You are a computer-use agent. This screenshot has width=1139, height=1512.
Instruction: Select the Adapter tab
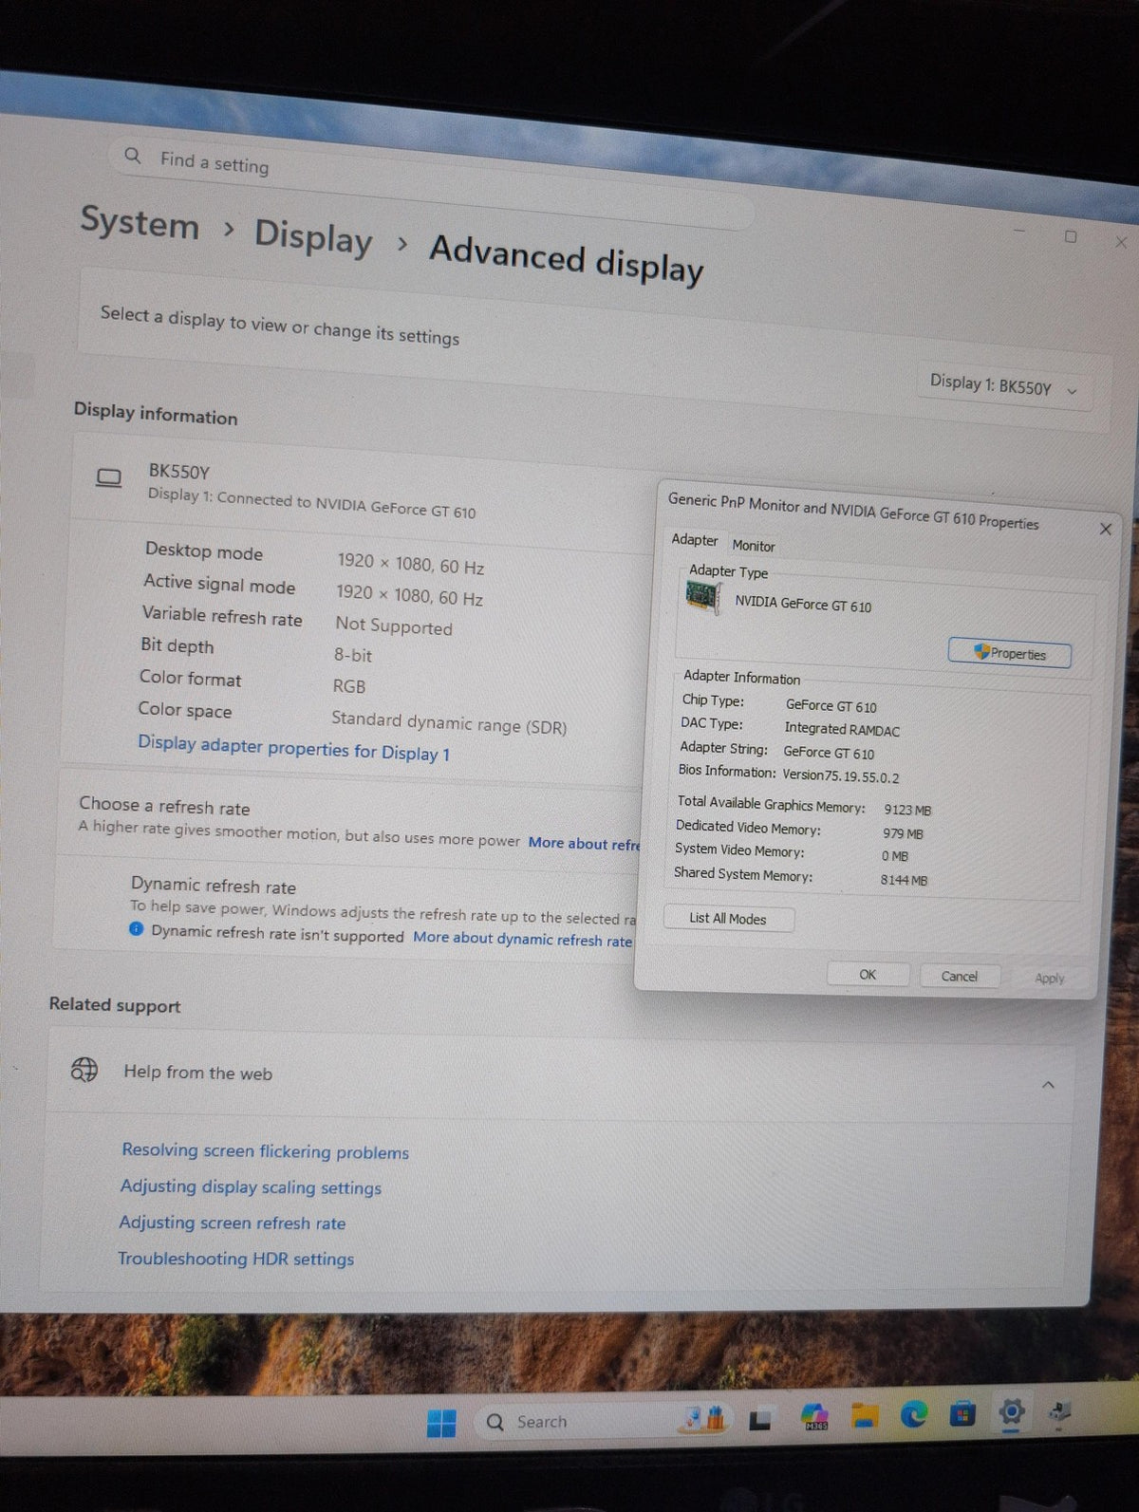click(695, 540)
